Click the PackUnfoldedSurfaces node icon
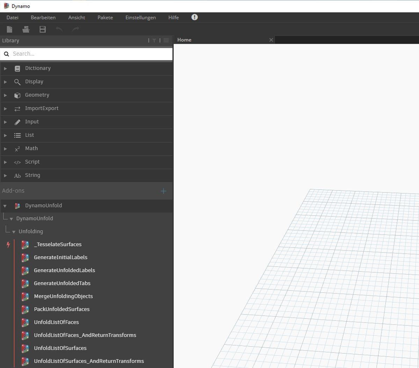 (x=25, y=310)
